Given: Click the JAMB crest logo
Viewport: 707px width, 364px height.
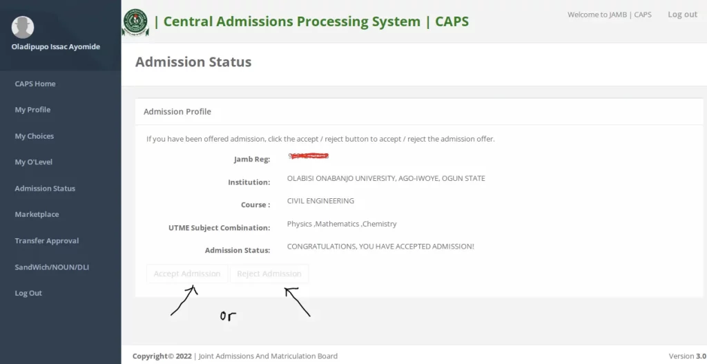Looking at the screenshot, I should (135, 22).
